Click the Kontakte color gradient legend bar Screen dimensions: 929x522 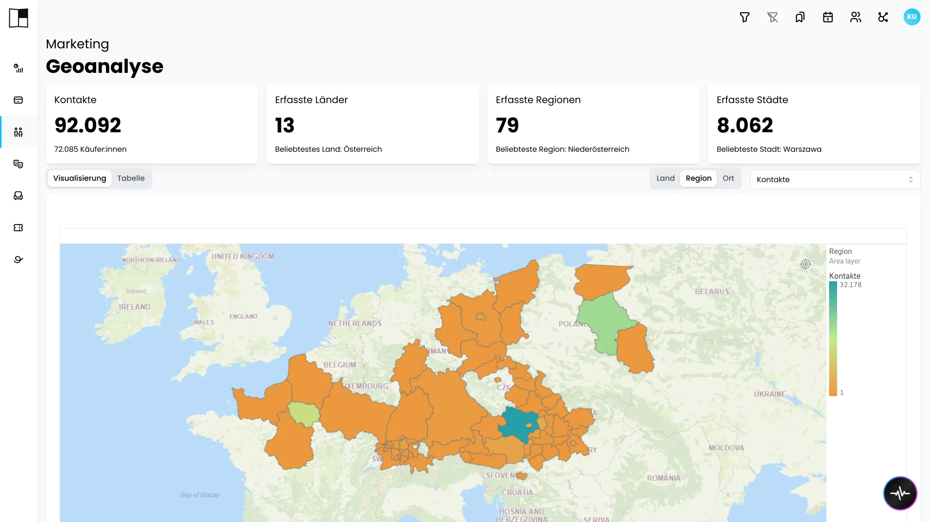(x=833, y=339)
